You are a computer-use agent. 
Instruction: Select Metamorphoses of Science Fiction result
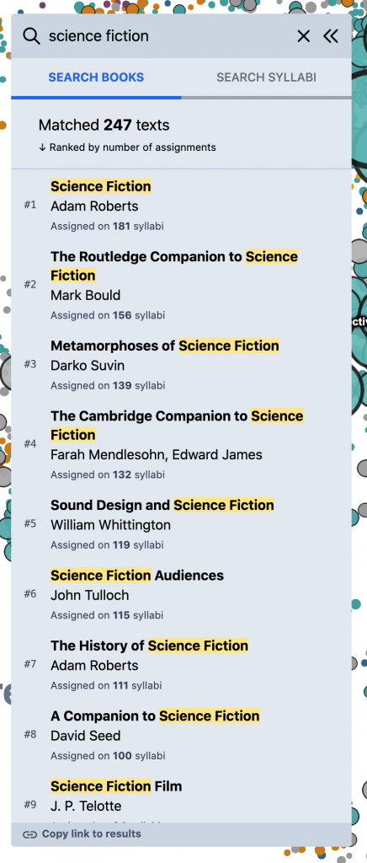(181, 365)
